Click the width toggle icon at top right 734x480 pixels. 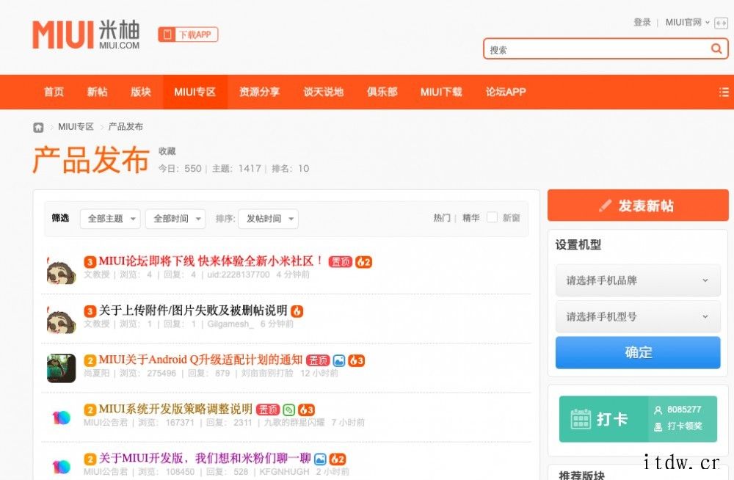pos(721,23)
